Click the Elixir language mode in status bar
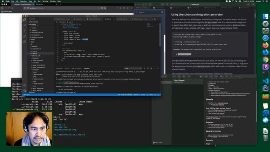Image resolution: width=270 pixels, height=152 pixels. (151, 95)
